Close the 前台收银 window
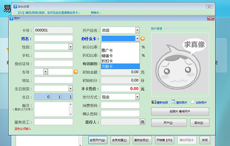The width and height of the screenshot is (230, 146). coord(209,7)
